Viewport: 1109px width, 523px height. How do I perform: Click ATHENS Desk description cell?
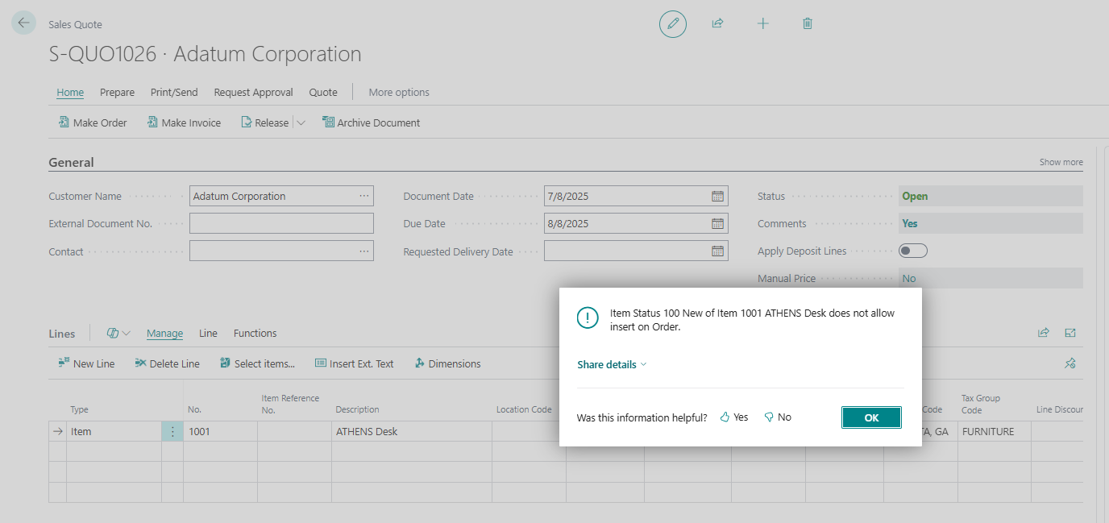click(411, 432)
